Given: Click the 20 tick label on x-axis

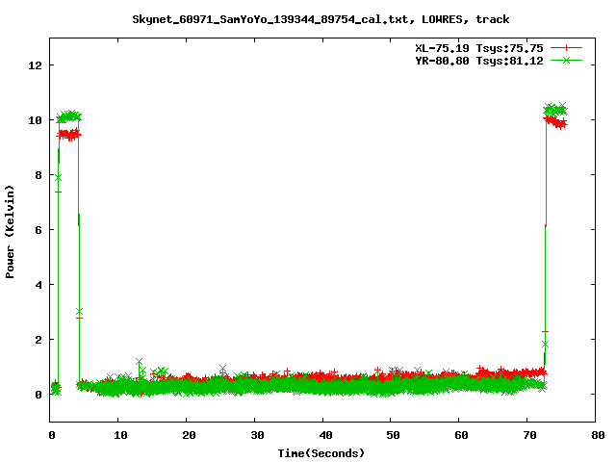Looking at the screenshot, I should (x=186, y=435).
